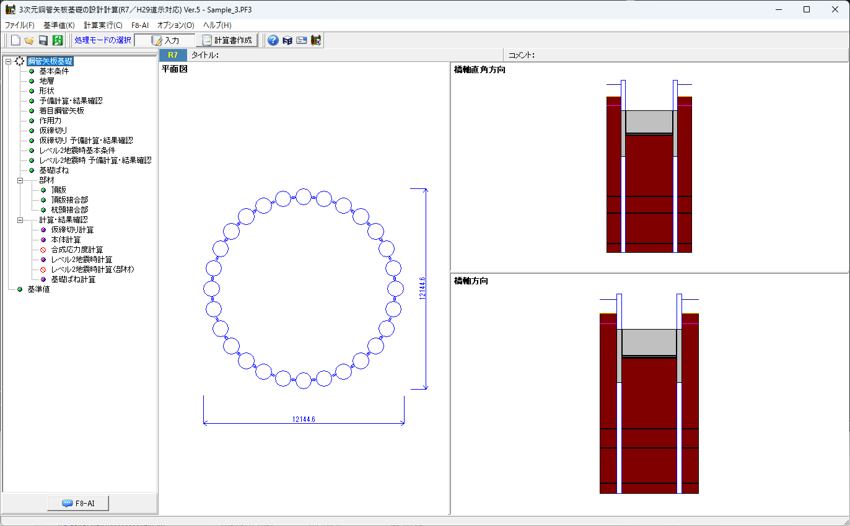Screen dimensions: 850x526
Task: Click the R7 standard badge
Action: [x=173, y=55]
